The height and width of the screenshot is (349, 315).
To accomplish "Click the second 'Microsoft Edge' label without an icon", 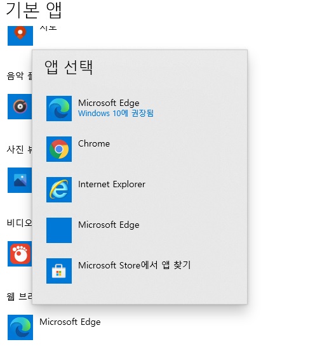I will coord(109,225).
